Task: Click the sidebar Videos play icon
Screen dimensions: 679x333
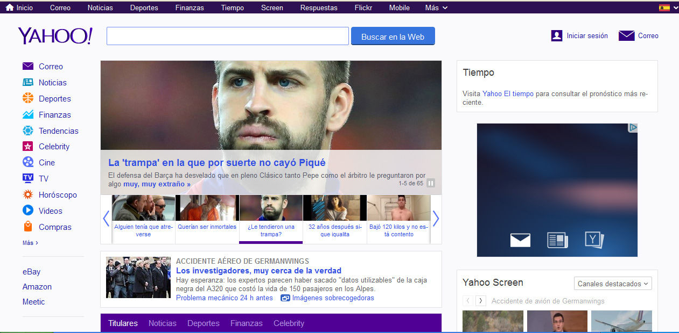Action: (x=28, y=211)
